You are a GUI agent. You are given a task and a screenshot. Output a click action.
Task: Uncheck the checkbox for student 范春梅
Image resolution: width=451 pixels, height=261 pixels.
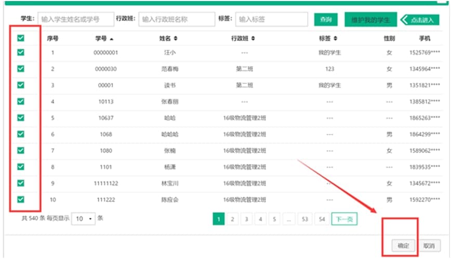click(x=21, y=68)
